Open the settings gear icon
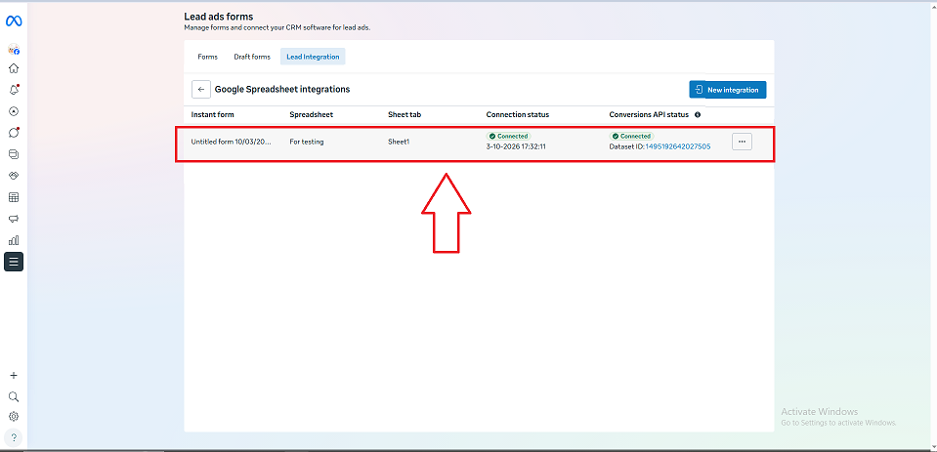Viewport: 937px width, 452px height. tap(14, 416)
